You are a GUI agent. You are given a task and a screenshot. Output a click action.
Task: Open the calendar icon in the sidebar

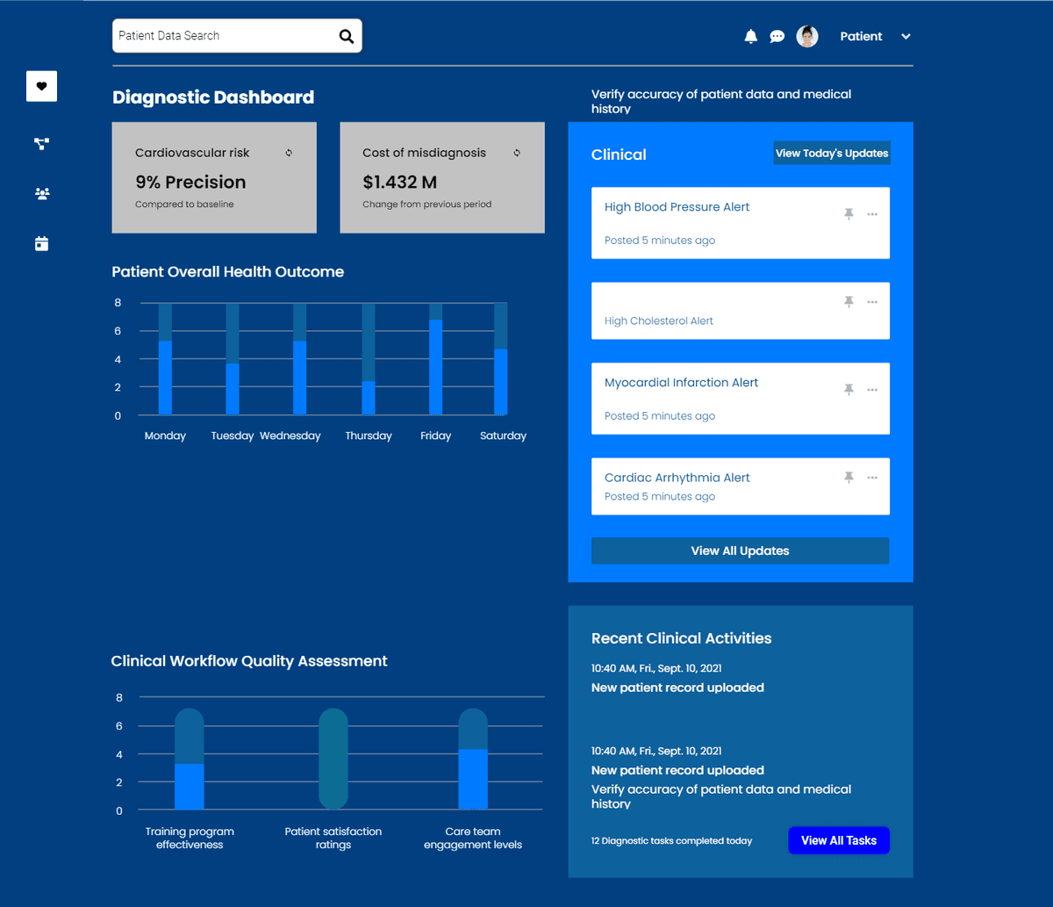41,243
